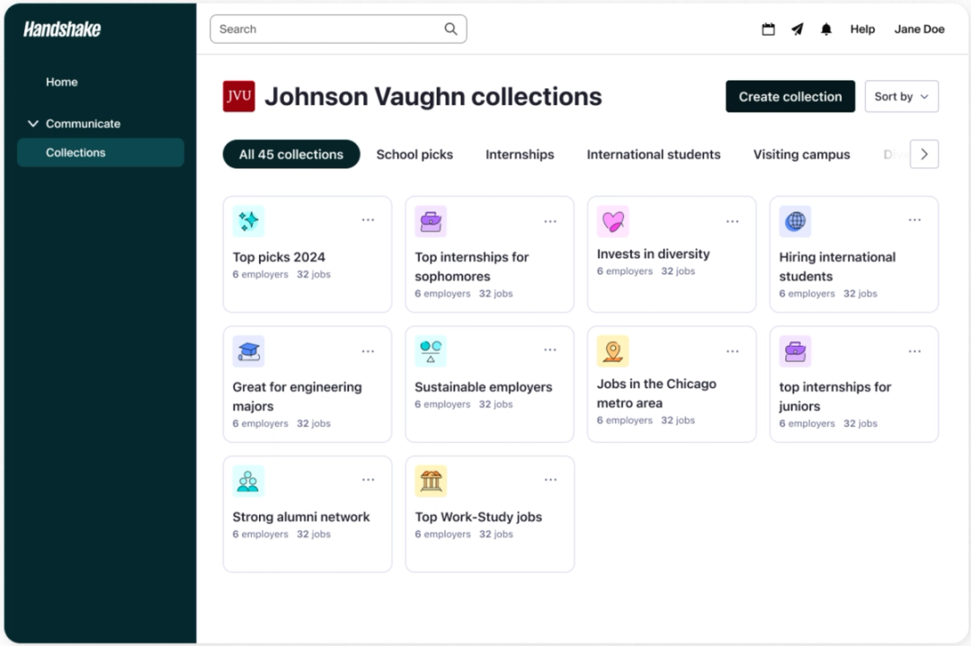971x646 pixels.
Task: Open more options for Great for engineering majors
Action: 368,350
